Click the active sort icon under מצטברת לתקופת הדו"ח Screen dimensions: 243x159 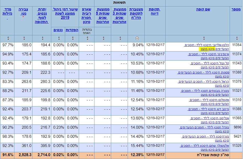[x=137, y=38]
